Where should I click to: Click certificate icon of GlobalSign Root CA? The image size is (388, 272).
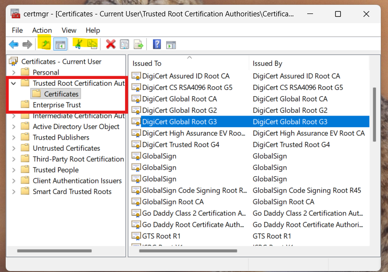coord(136,202)
